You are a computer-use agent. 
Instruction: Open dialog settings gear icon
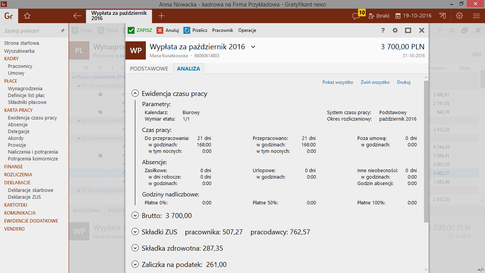pos(395,30)
